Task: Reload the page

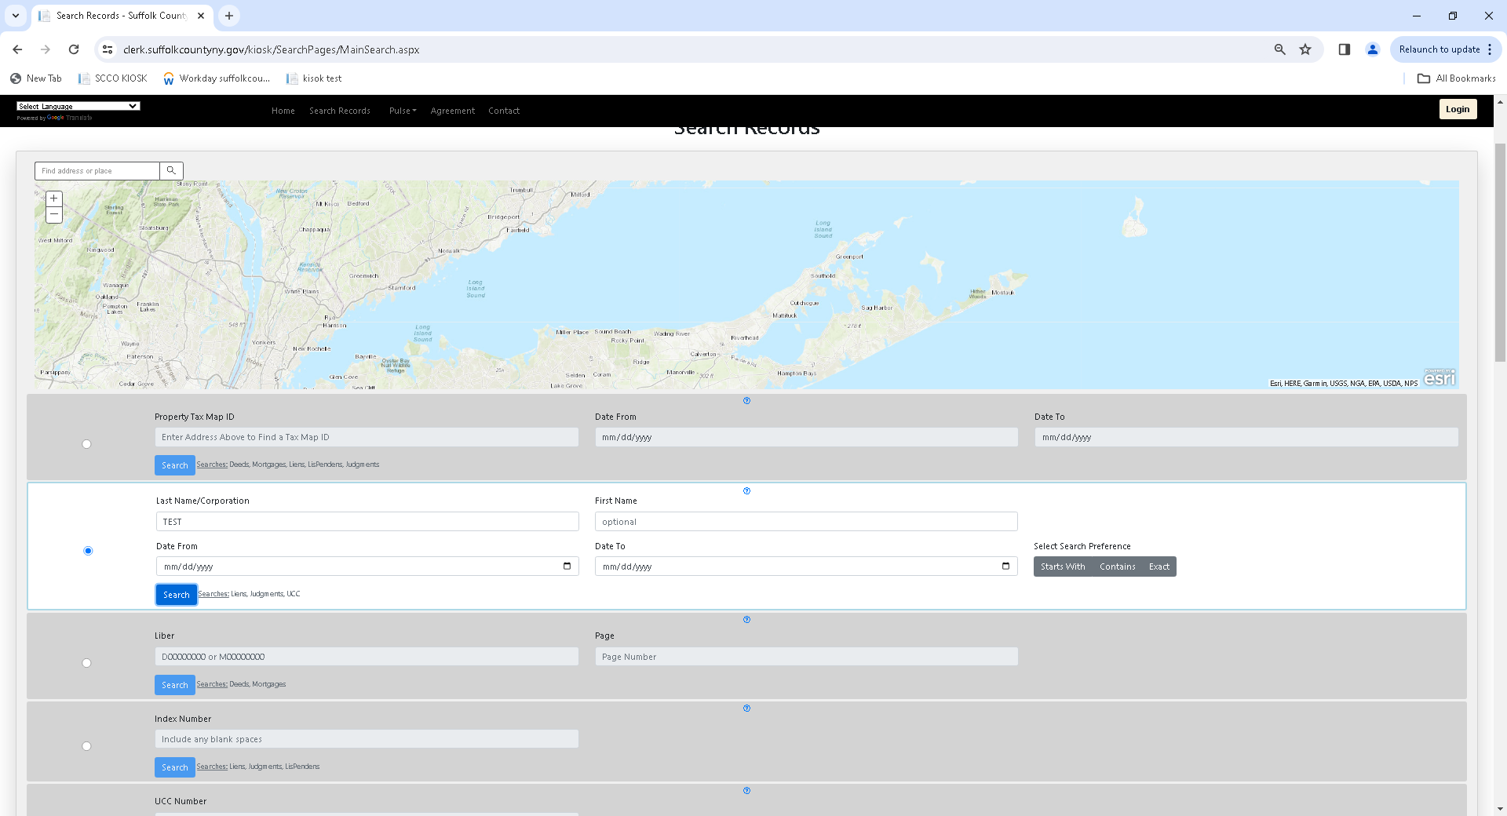Action: point(74,49)
